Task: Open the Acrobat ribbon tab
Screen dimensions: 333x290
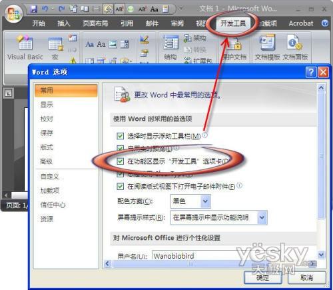Action: pyautogui.click(x=301, y=23)
